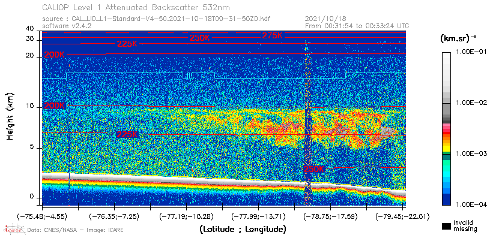Click the '250K' label near 3 km

click(x=313, y=169)
